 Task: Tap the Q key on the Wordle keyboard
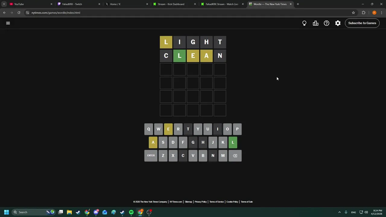click(148, 129)
